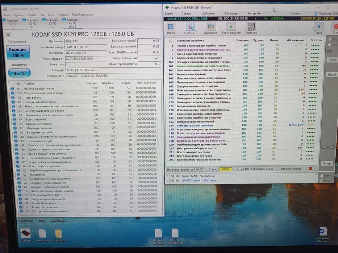The width and height of the screenshot is (338, 253).
Task: Toggle RAW отображать в HEX checkbox
Action: click(240, 169)
